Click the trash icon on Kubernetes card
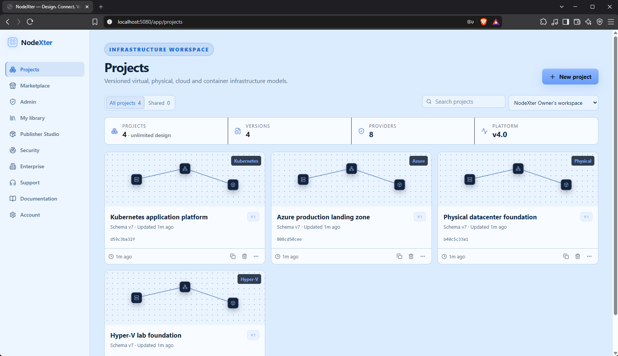 pos(244,256)
